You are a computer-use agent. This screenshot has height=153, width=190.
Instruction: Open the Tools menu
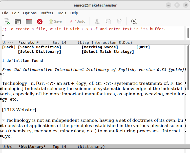(x=62, y=13)
